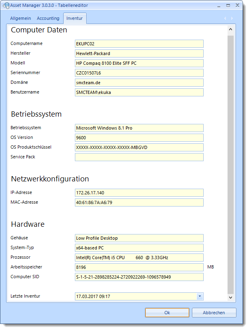Image resolution: width=249 pixels, height=330 pixels.
Task: Click the Computername field EKUPC02
Action: pyautogui.click(x=139, y=44)
